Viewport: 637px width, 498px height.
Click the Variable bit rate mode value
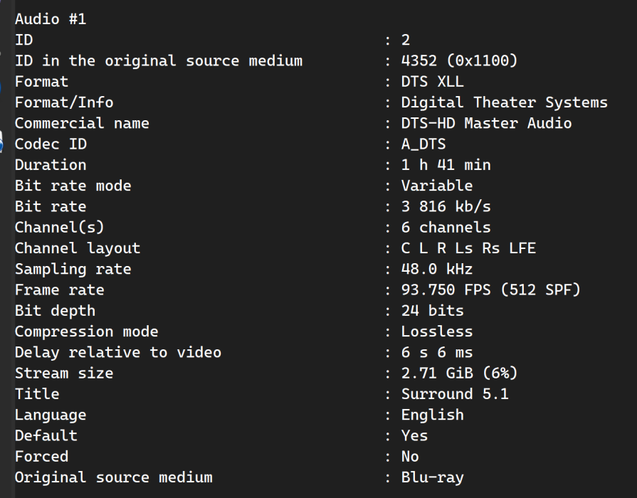point(436,186)
